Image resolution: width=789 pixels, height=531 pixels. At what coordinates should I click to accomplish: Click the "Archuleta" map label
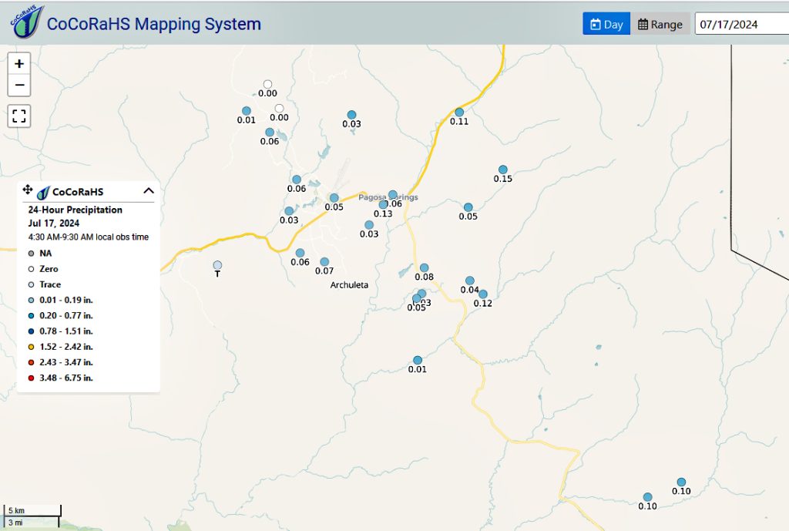[x=349, y=285]
